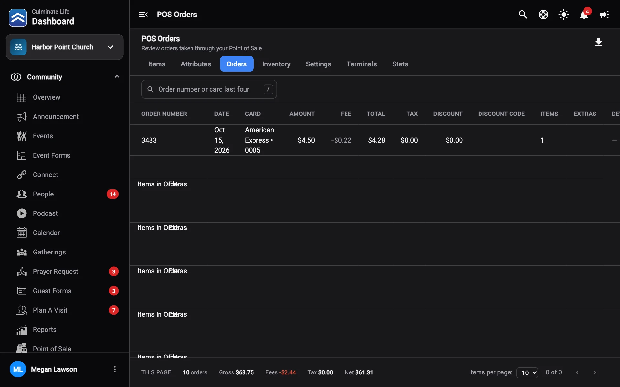Click the help lifebuoy icon

[543, 15]
